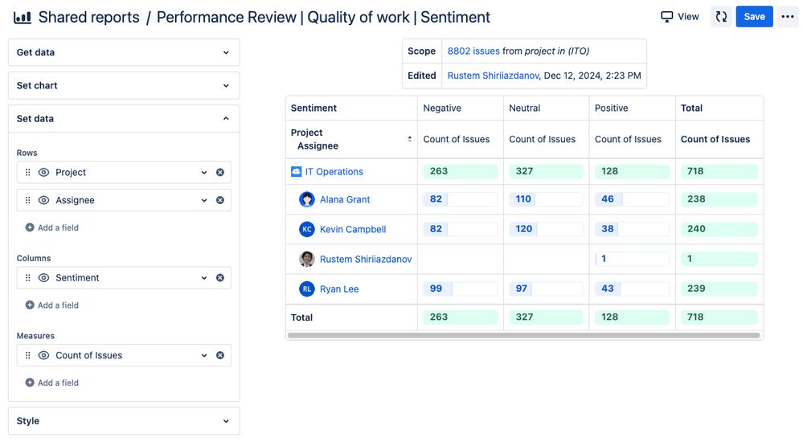Remove the Project row field
803x446 pixels.
coord(220,173)
